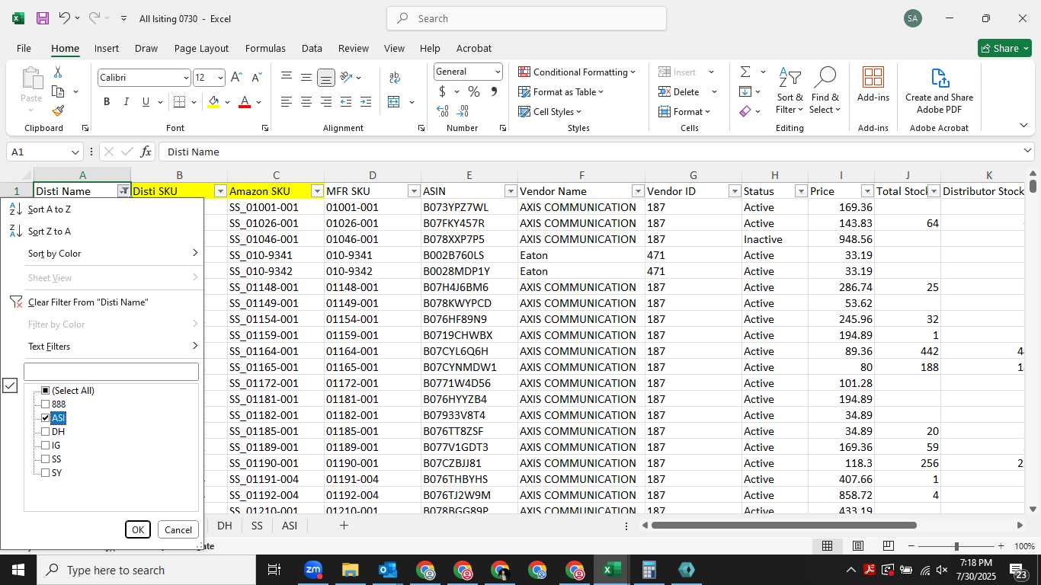Toggle the (Select All) checkbox
The image size is (1041, 585).
46,391
